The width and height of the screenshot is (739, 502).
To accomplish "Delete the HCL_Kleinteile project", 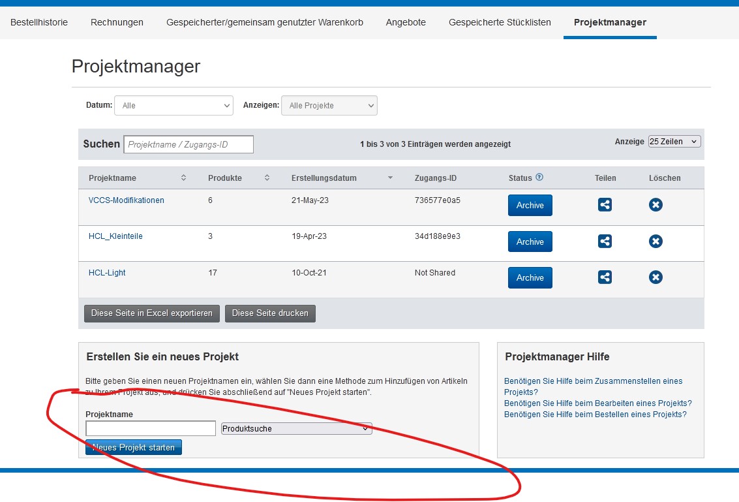I will click(656, 242).
